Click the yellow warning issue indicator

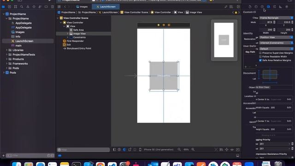(236, 12)
